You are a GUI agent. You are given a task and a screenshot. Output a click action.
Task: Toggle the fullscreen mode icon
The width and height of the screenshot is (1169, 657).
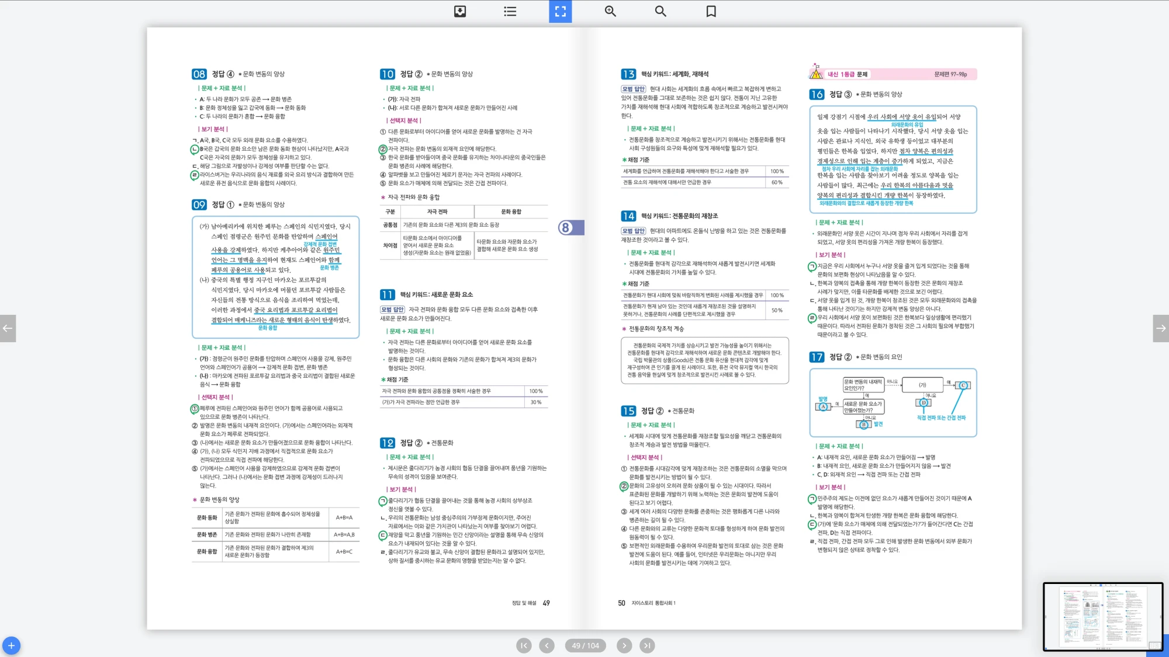[x=560, y=11]
